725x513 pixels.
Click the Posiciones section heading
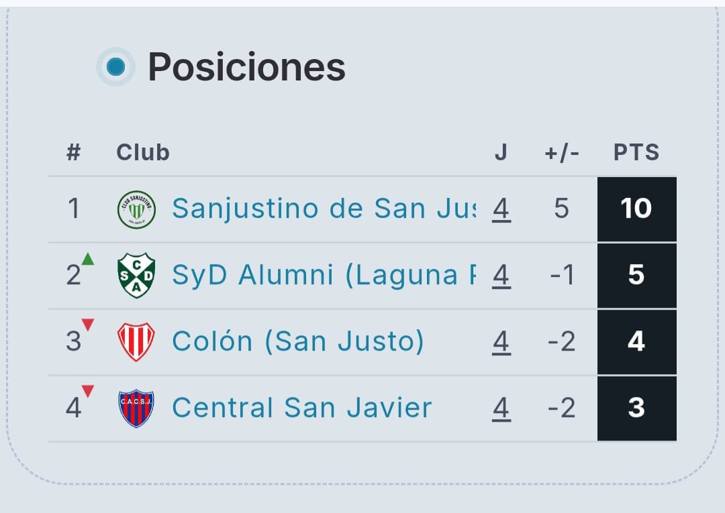coord(246,67)
